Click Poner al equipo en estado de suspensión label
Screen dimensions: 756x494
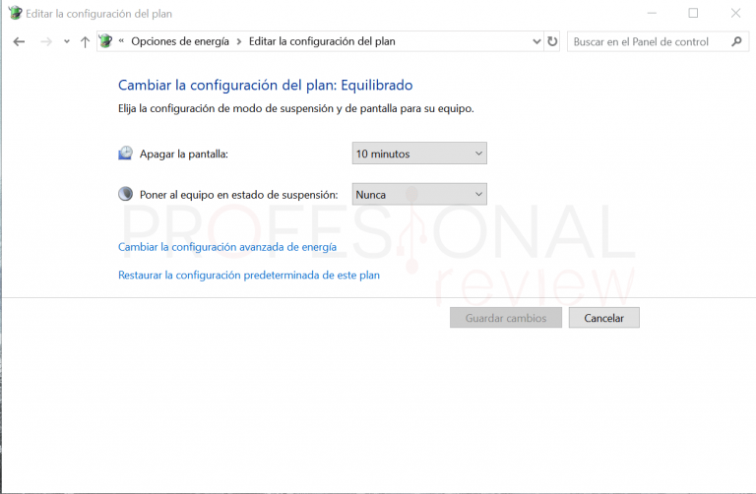(x=238, y=195)
